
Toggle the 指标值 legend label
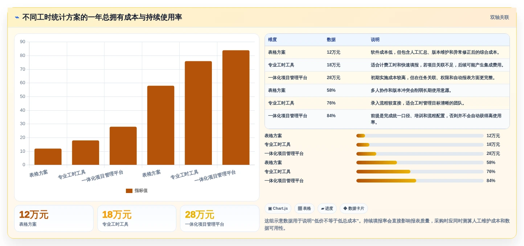tap(141, 191)
